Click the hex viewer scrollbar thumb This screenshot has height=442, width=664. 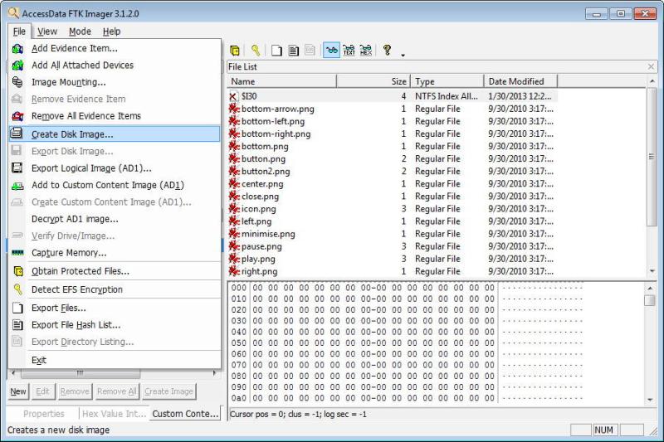pos(650,300)
